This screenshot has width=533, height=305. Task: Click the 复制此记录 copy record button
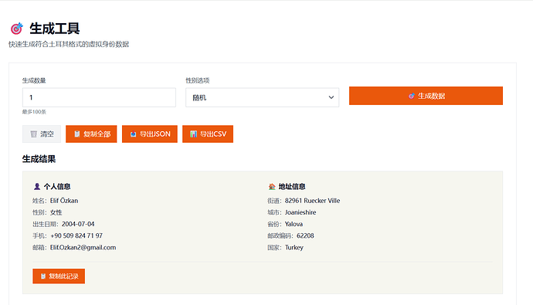(x=59, y=276)
